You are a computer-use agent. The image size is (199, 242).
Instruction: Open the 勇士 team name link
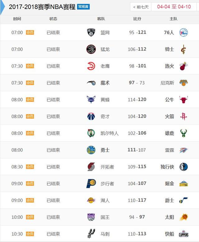[105, 150]
